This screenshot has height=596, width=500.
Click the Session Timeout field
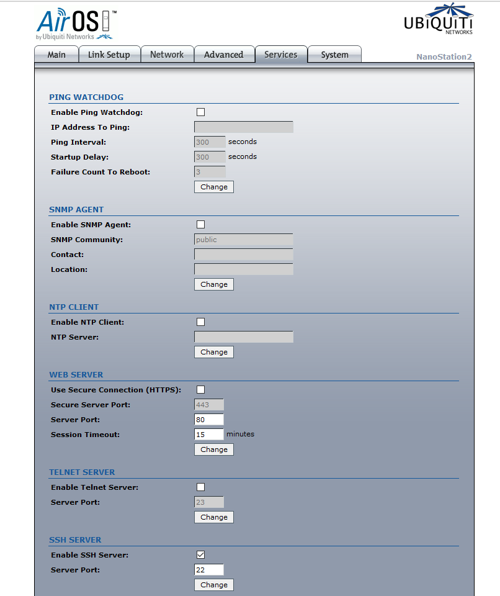coord(209,434)
